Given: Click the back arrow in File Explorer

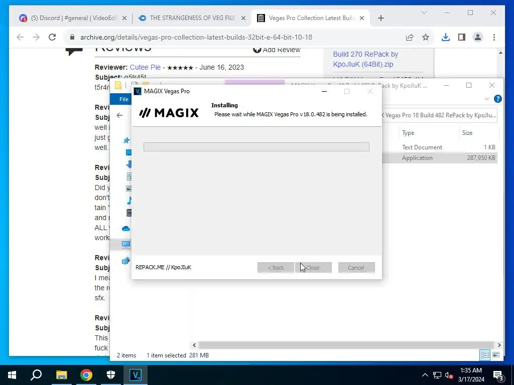Looking at the screenshot, I should pos(119,115).
